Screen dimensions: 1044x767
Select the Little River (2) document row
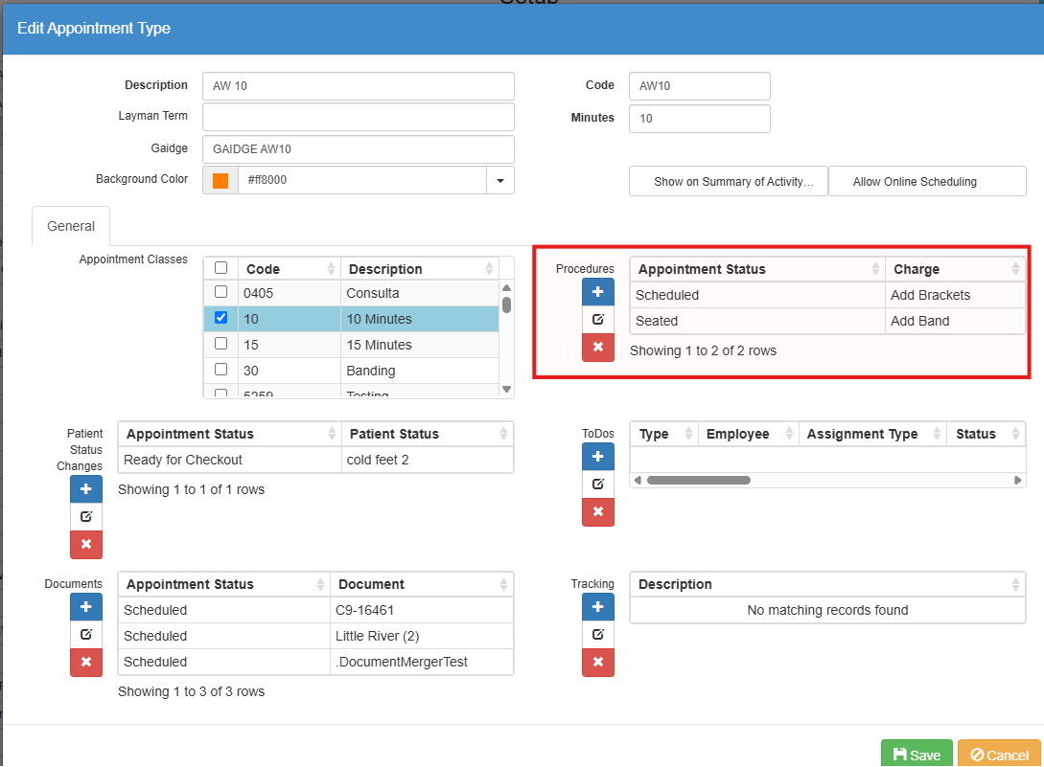coord(315,636)
